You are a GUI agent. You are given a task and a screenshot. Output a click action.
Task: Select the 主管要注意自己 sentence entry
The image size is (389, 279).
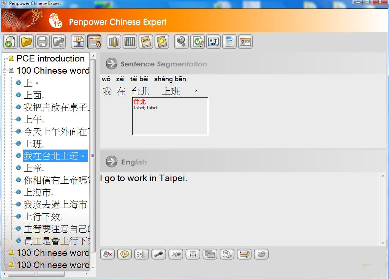point(56,229)
